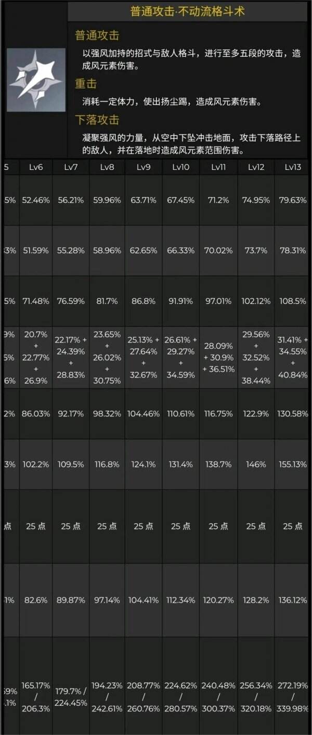Select the Lv6 column header
312x735 pixels.
[x=36, y=167]
